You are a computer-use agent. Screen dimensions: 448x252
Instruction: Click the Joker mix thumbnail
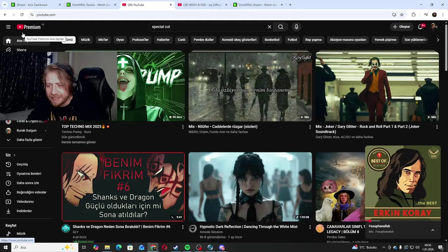pyautogui.click(x=377, y=86)
